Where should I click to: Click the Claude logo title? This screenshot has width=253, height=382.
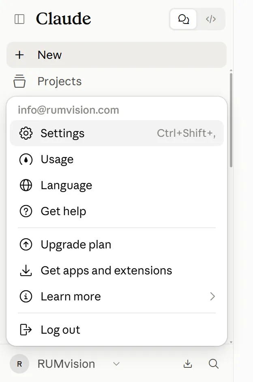click(64, 19)
